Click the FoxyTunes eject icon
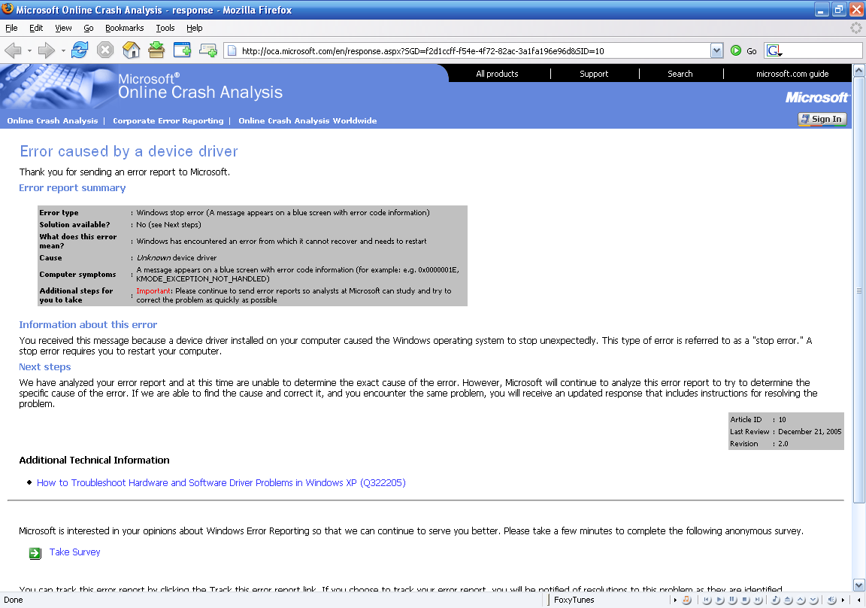 788,600
